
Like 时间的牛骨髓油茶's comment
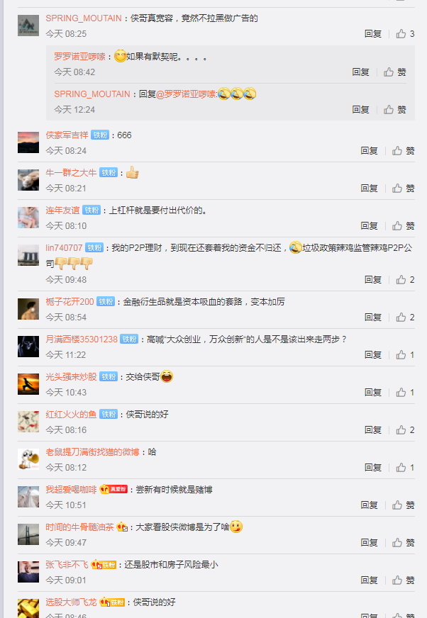coord(404,543)
